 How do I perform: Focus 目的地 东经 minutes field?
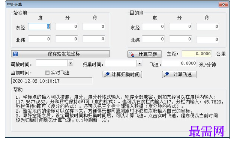[180, 27]
